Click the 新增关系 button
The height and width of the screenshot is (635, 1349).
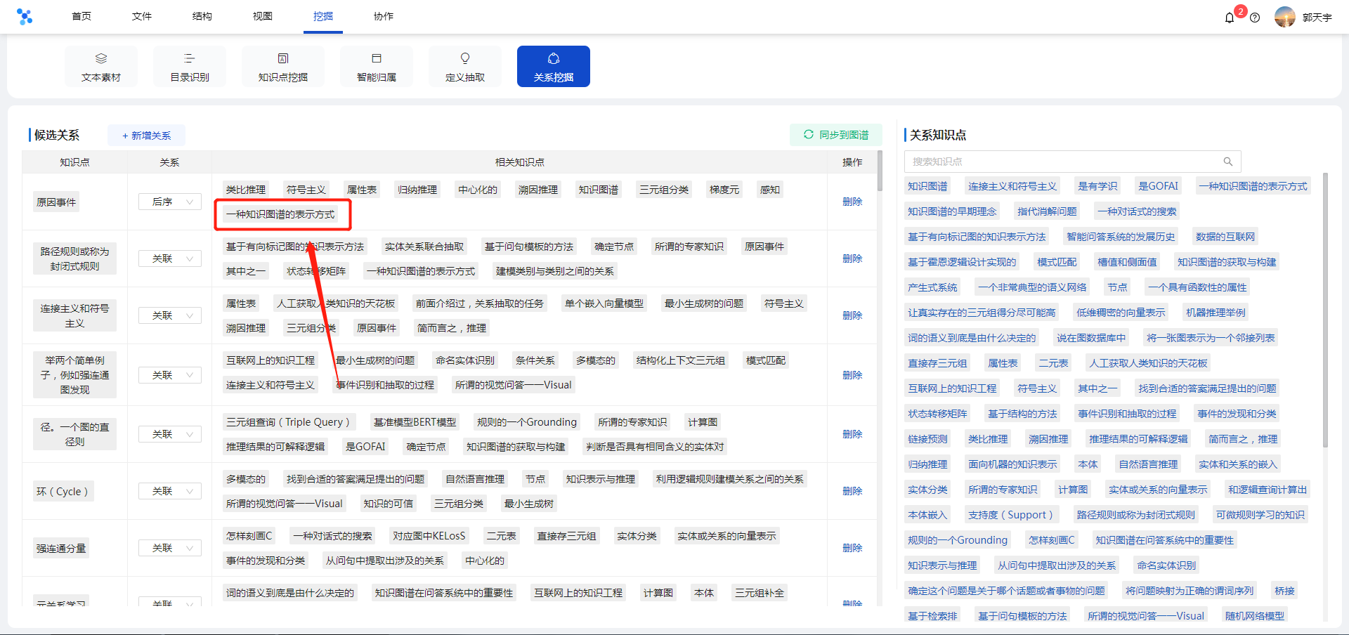pyautogui.click(x=147, y=136)
